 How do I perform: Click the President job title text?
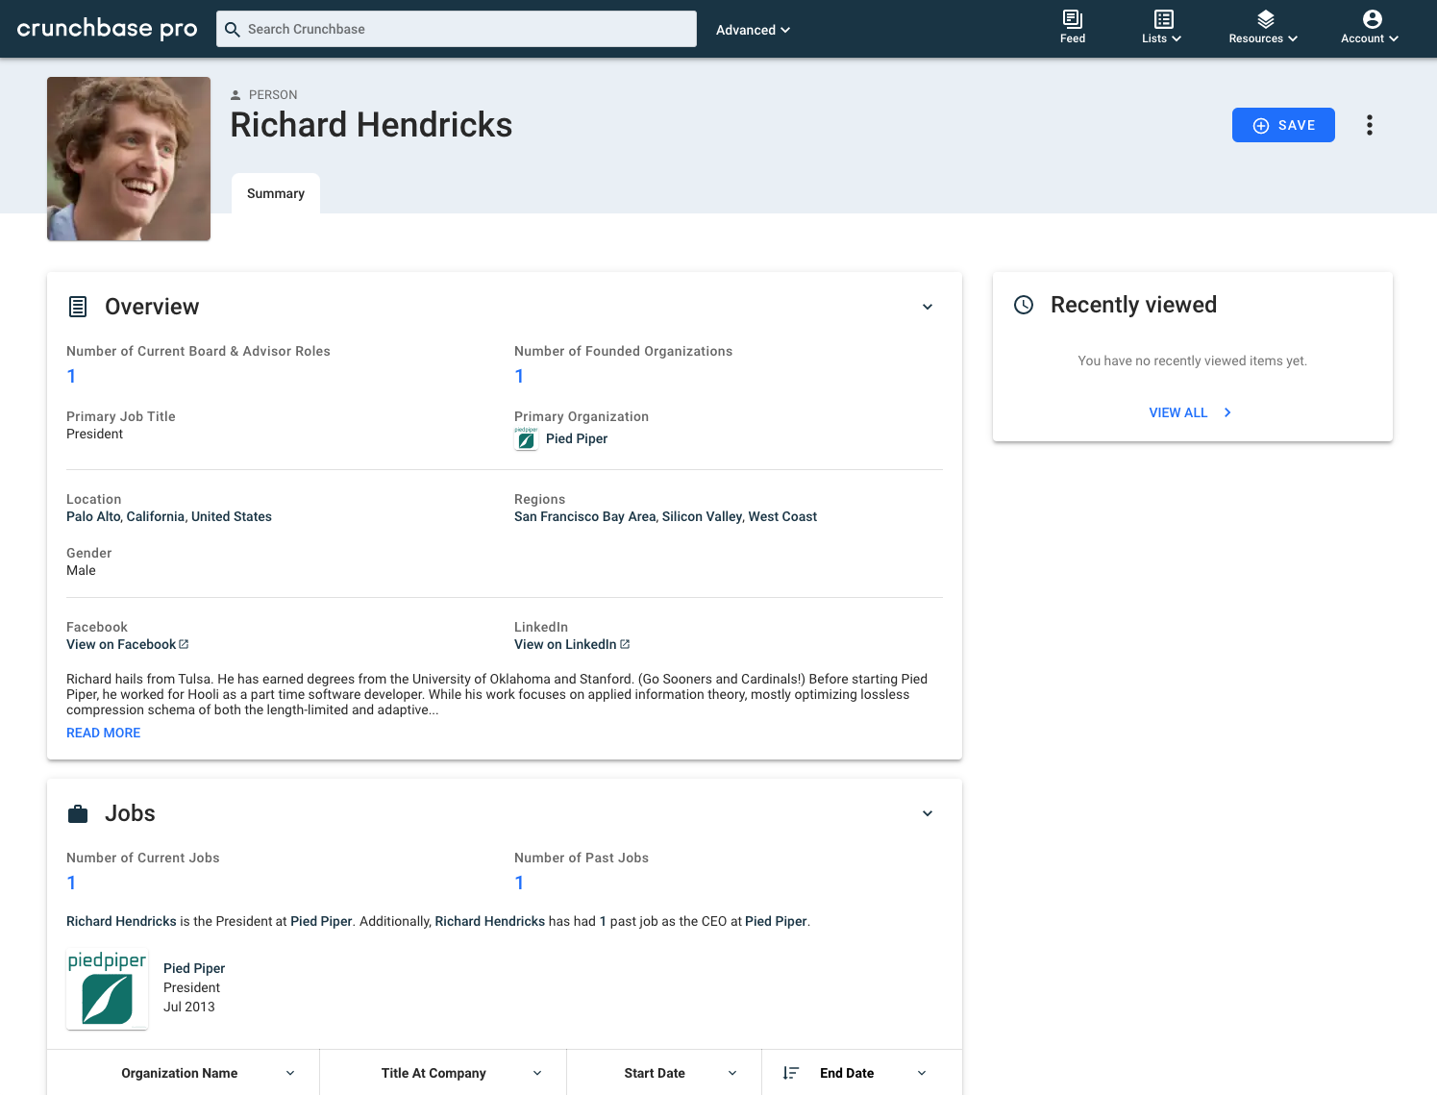(x=94, y=434)
